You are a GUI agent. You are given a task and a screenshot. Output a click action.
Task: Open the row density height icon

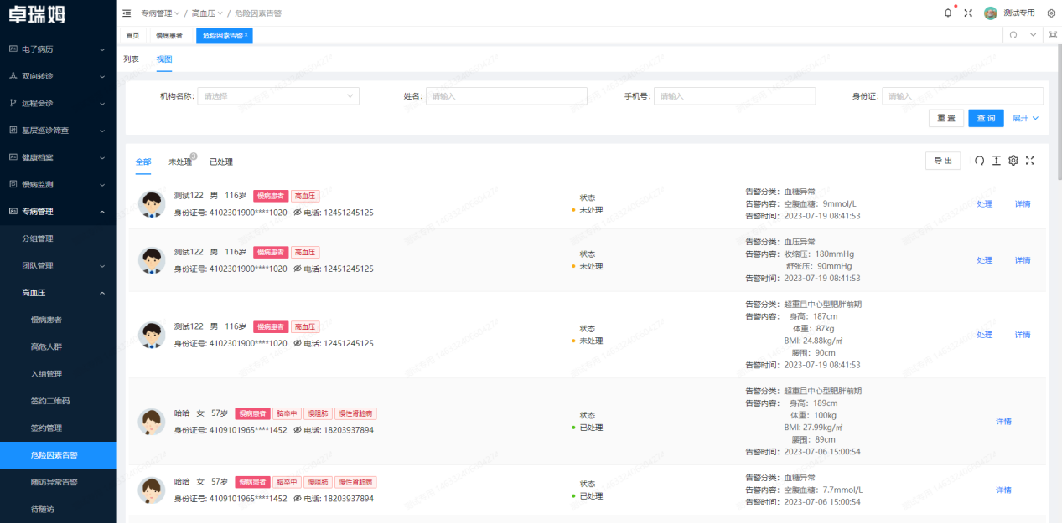click(x=996, y=161)
